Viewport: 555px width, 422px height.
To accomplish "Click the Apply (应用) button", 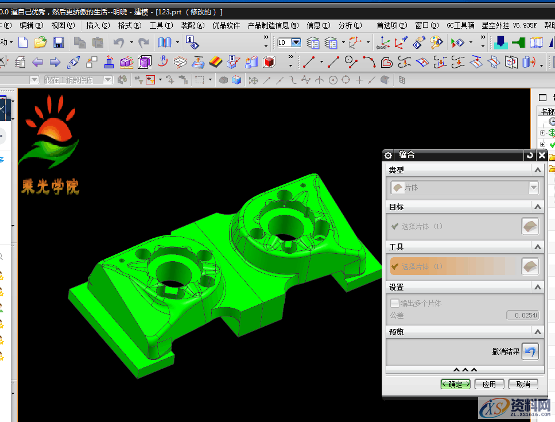I will pos(489,384).
